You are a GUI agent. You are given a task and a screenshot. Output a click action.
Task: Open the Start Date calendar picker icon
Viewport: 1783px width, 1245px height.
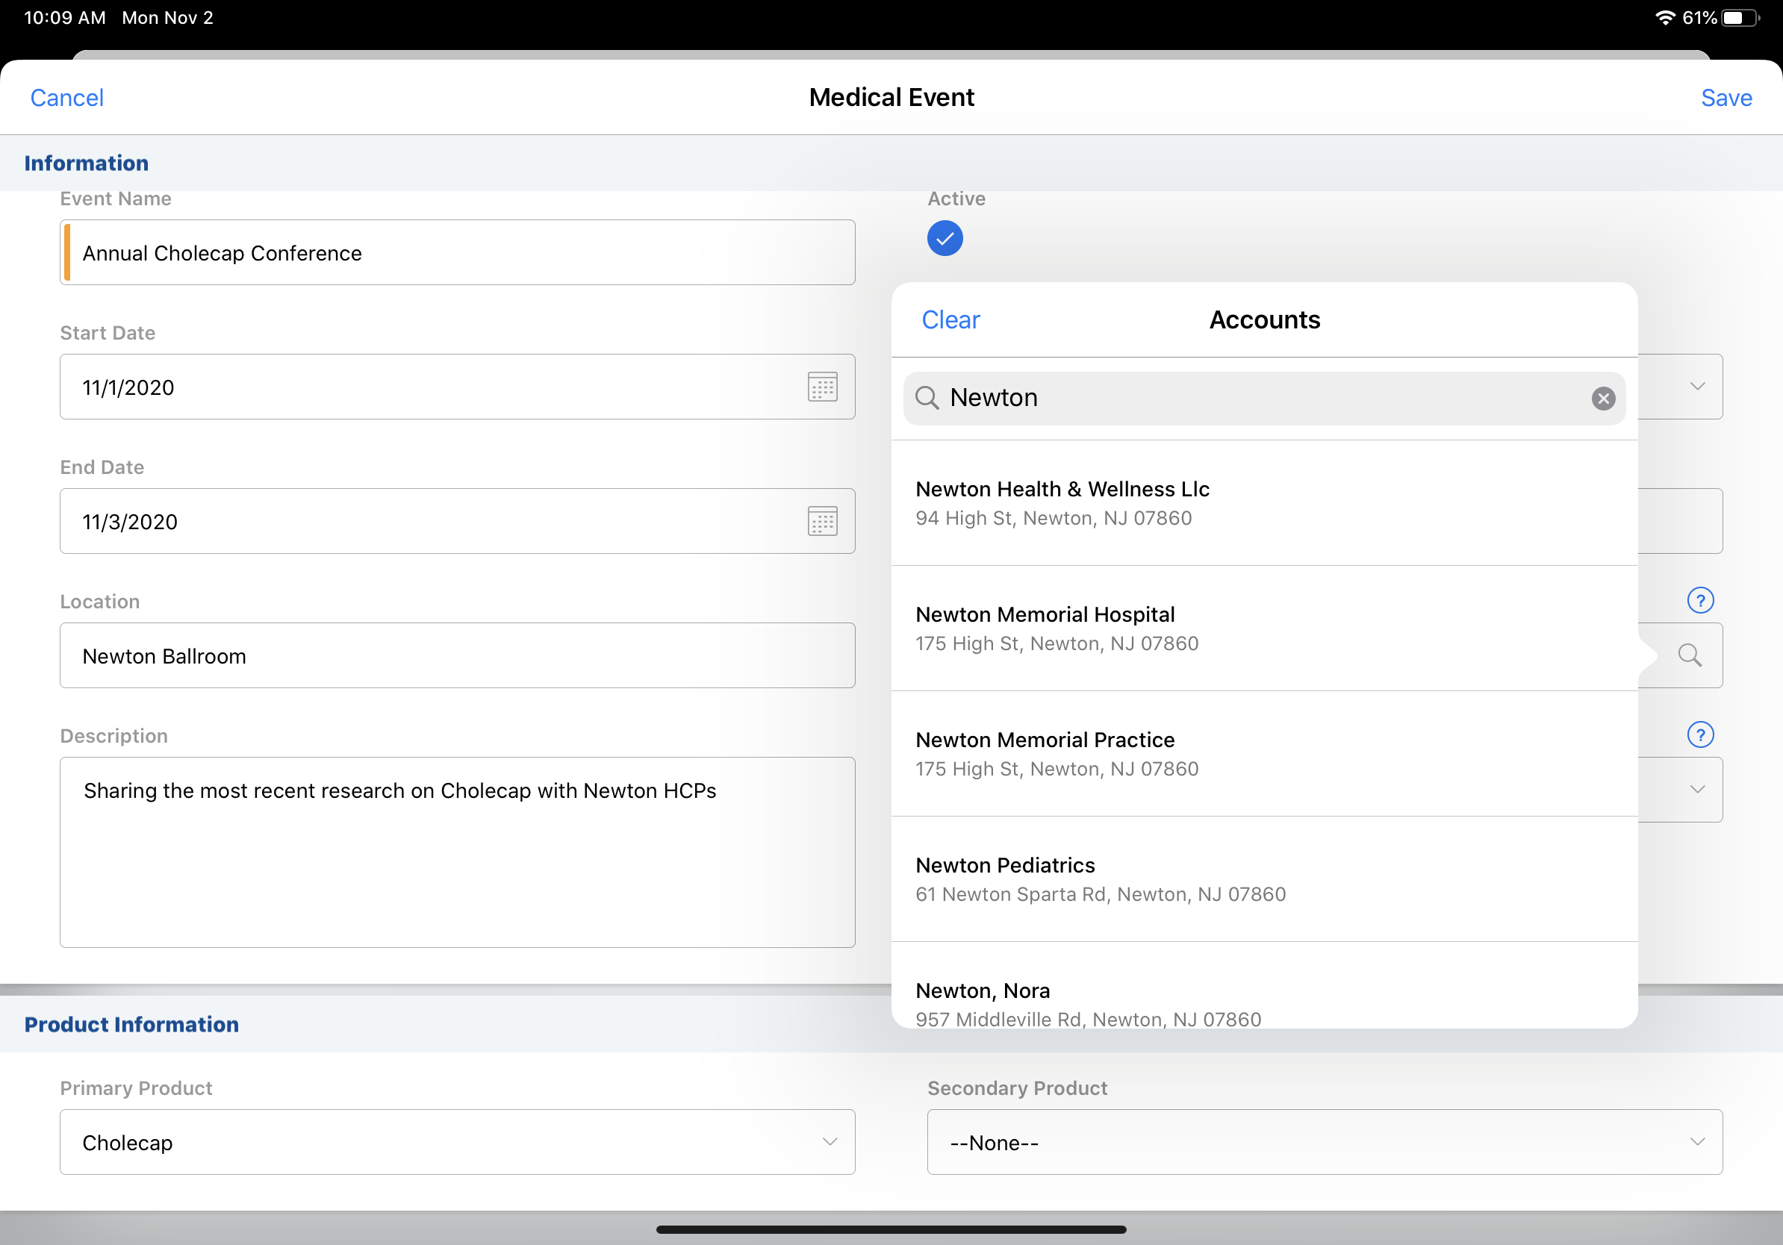pos(821,387)
